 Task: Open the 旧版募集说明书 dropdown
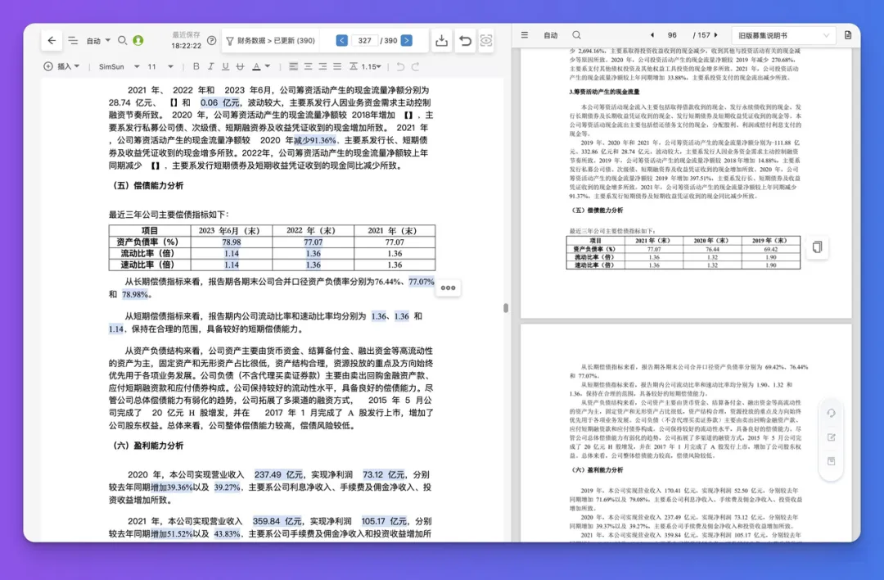coord(783,35)
